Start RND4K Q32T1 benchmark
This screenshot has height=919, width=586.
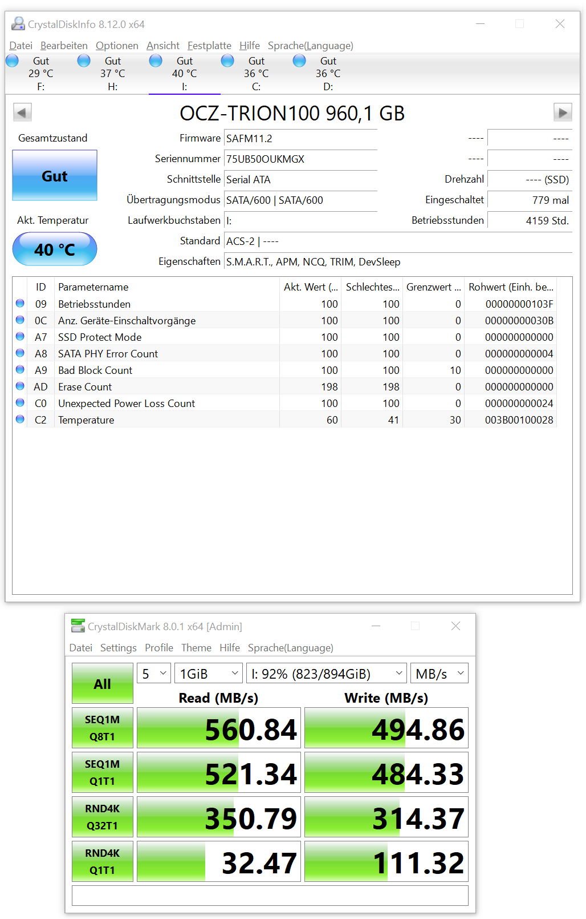[x=103, y=817]
